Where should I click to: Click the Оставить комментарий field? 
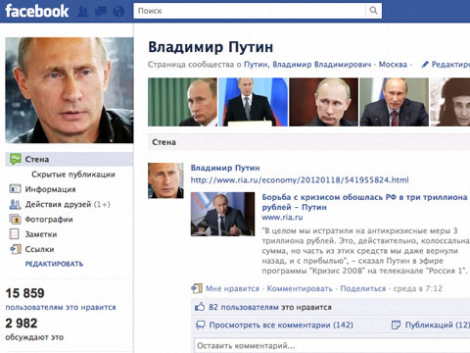tap(332, 345)
